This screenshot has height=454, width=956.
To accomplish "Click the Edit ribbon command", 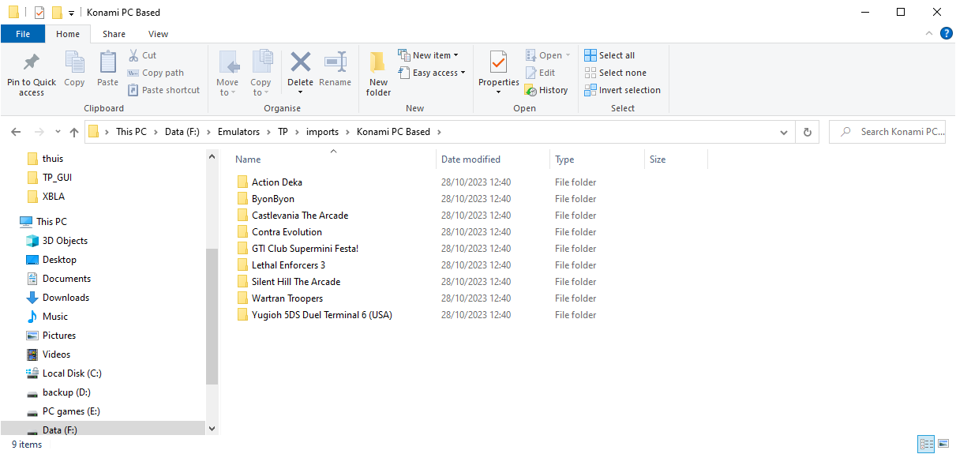I will pos(541,73).
